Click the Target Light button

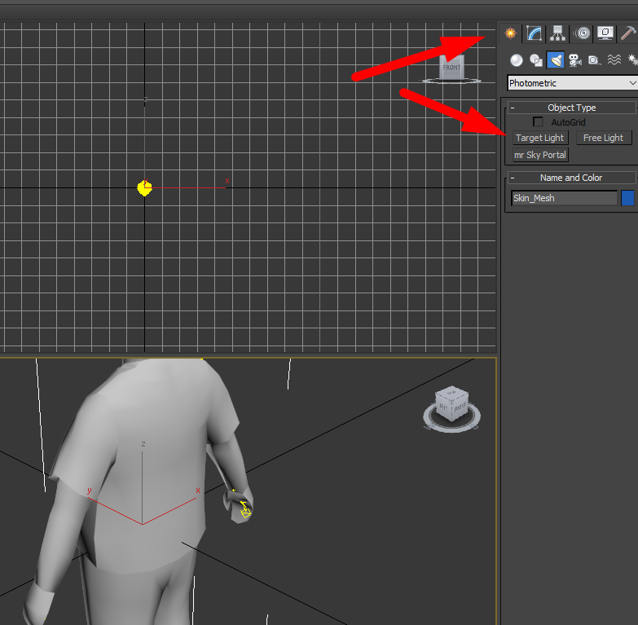[x=539, y=138]
